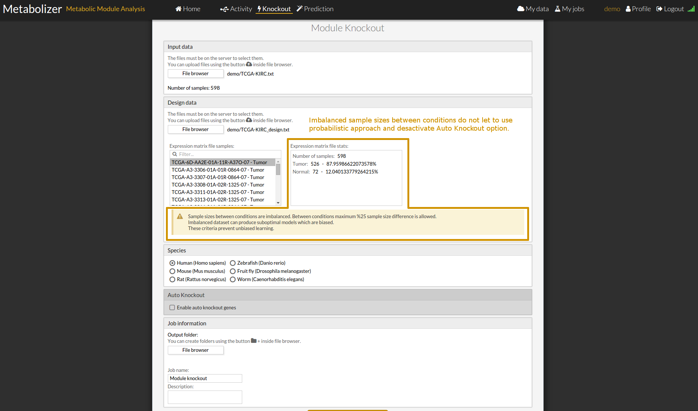Click the Knockout lightning bolt icon
The image size is (698, 411).
pos(259,9)
